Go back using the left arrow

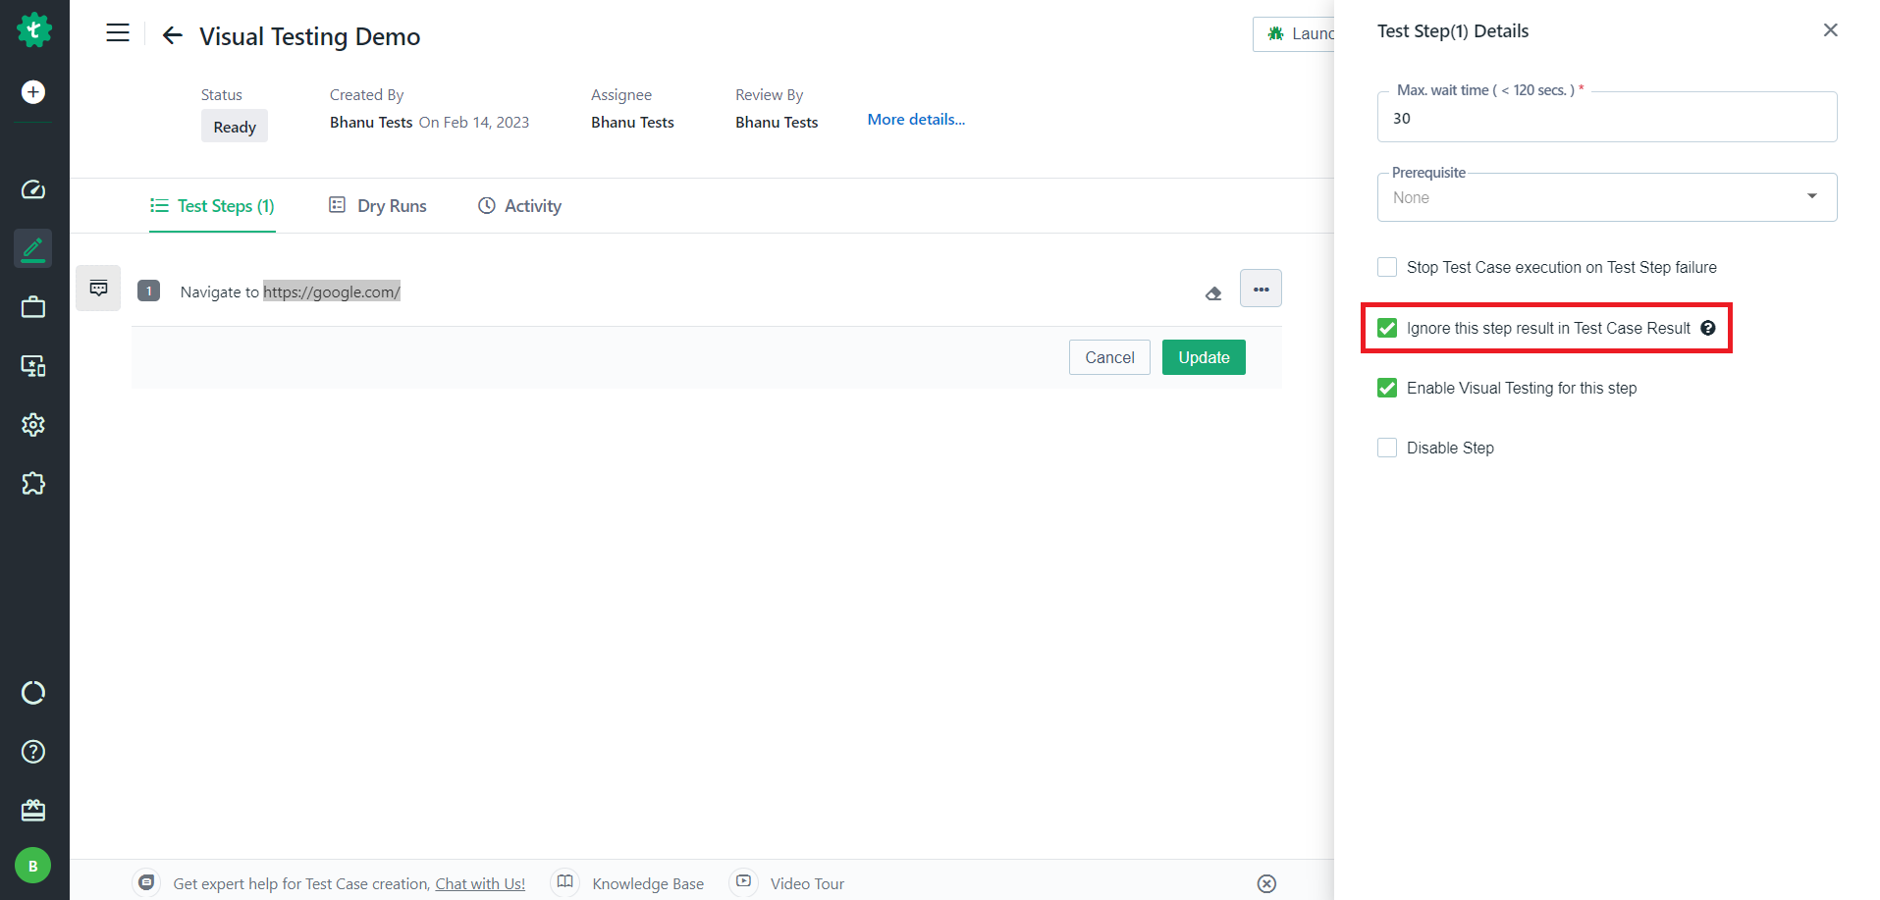pyautogui.click(x=173, y=36)
